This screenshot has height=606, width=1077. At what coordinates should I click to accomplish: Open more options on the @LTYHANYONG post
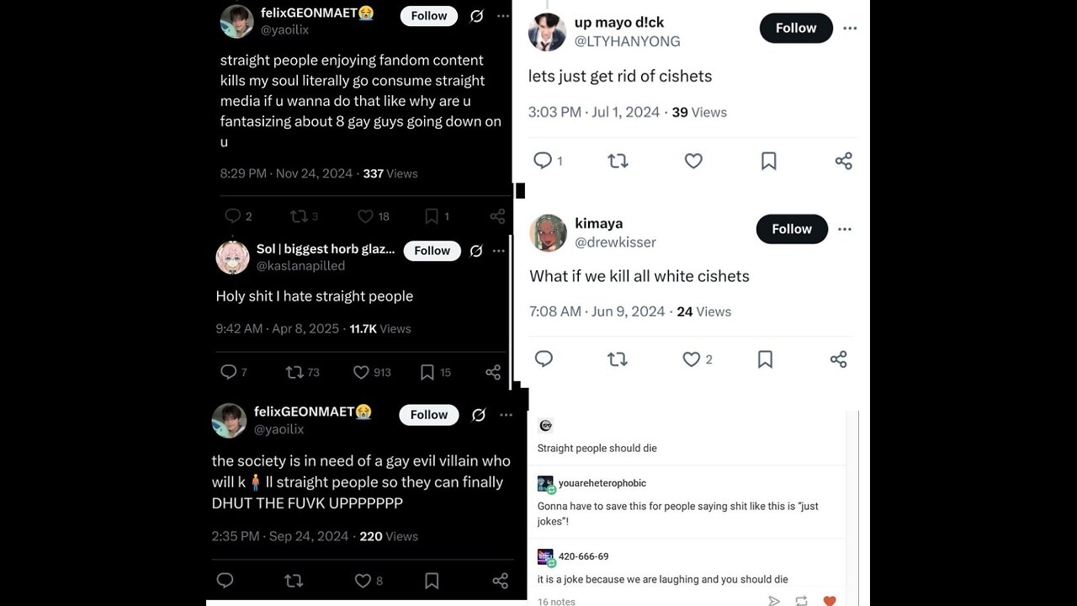(850, 29)
